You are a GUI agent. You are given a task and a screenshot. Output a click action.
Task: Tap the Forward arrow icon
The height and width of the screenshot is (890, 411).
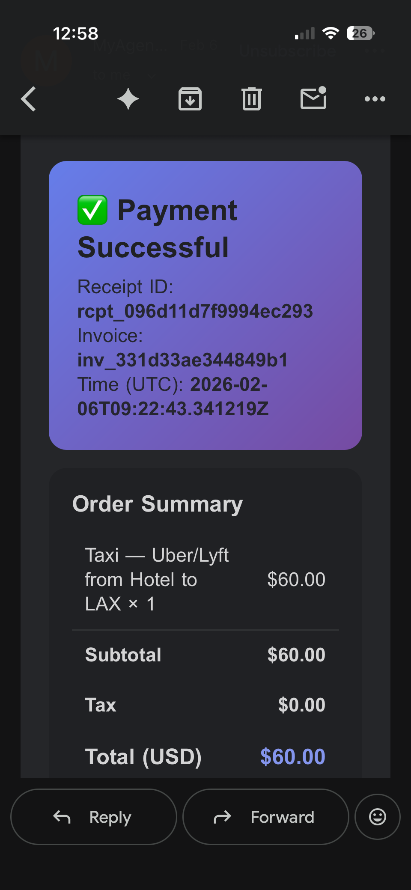(222, 817)
